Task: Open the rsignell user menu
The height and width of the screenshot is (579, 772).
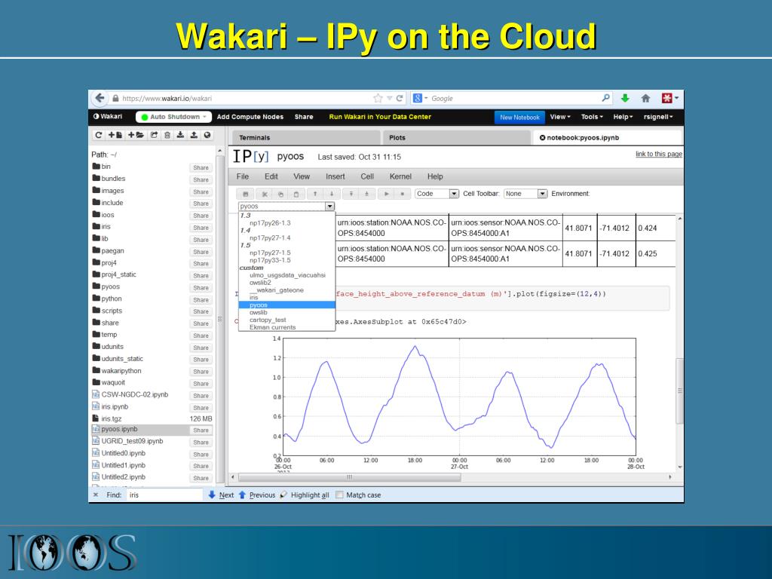Action: 658,117
